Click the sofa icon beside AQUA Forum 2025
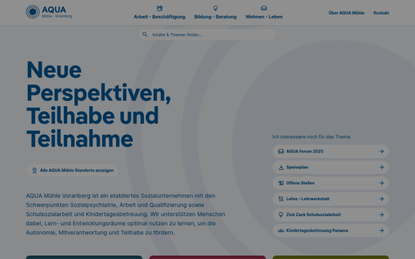This screenshot has width=415, height=259. 281,151
